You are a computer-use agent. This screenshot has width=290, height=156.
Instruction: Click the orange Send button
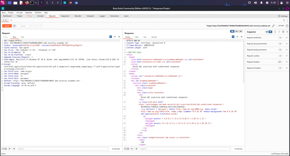pos(7,26)
